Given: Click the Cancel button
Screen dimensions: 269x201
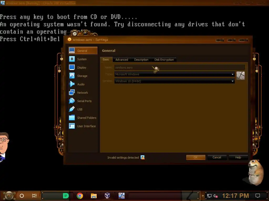Looking at the screenshot, I should (x=217, y=157).
